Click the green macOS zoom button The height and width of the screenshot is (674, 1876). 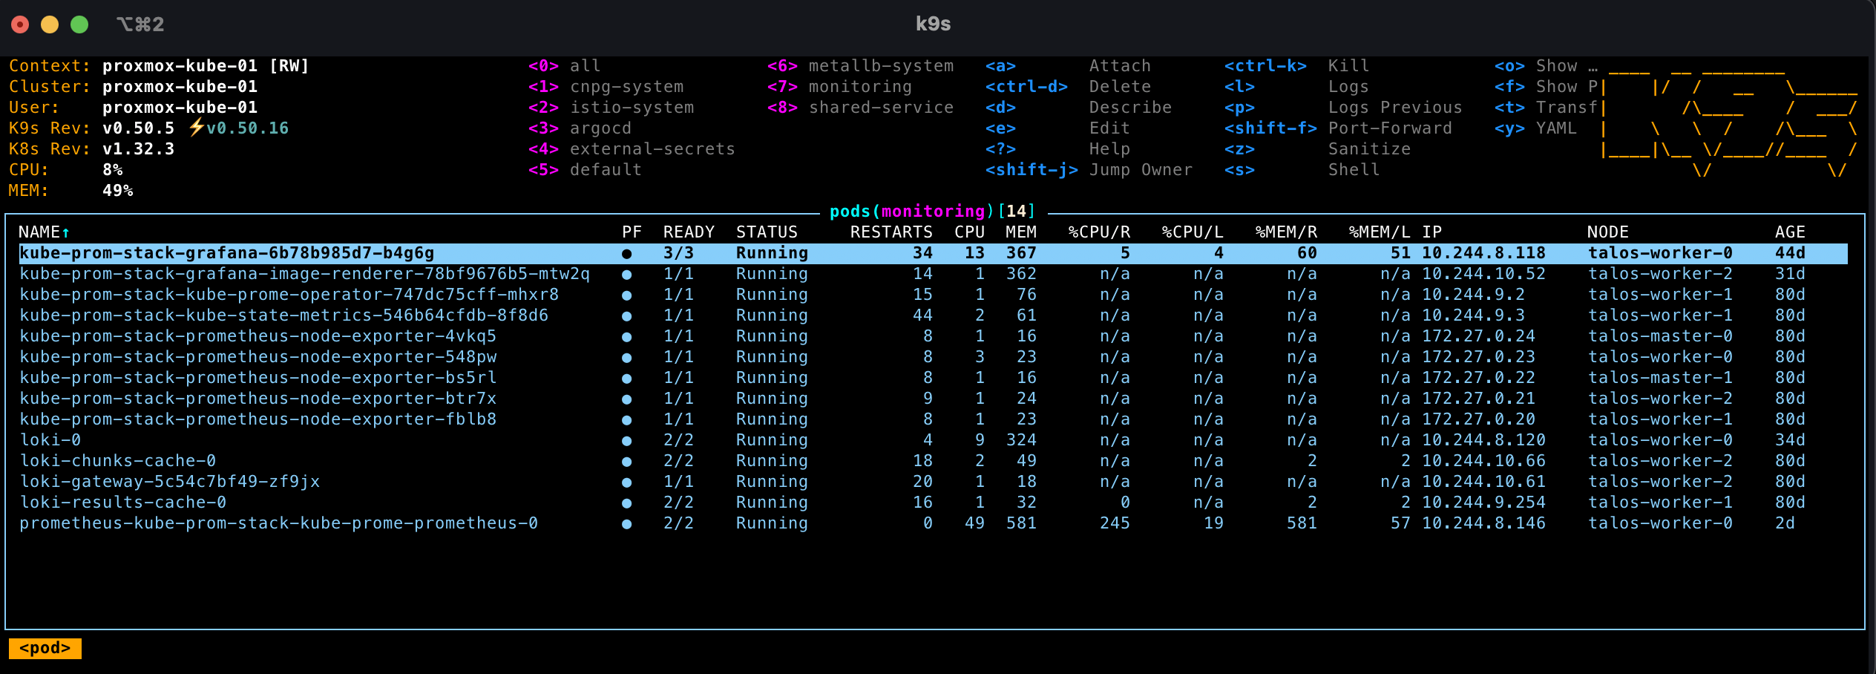pos(79,24)
